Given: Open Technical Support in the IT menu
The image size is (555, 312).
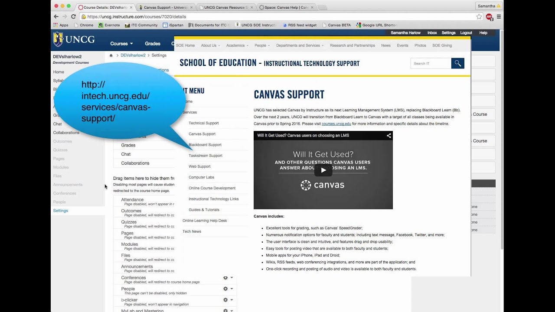Looking at the screenshot, I should coord(204,123).
